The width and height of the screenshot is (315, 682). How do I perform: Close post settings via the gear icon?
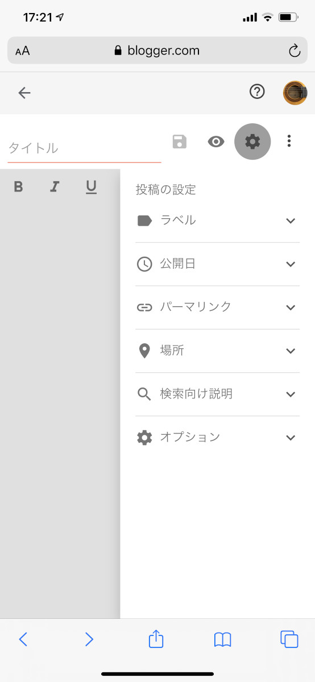point(252,142)
